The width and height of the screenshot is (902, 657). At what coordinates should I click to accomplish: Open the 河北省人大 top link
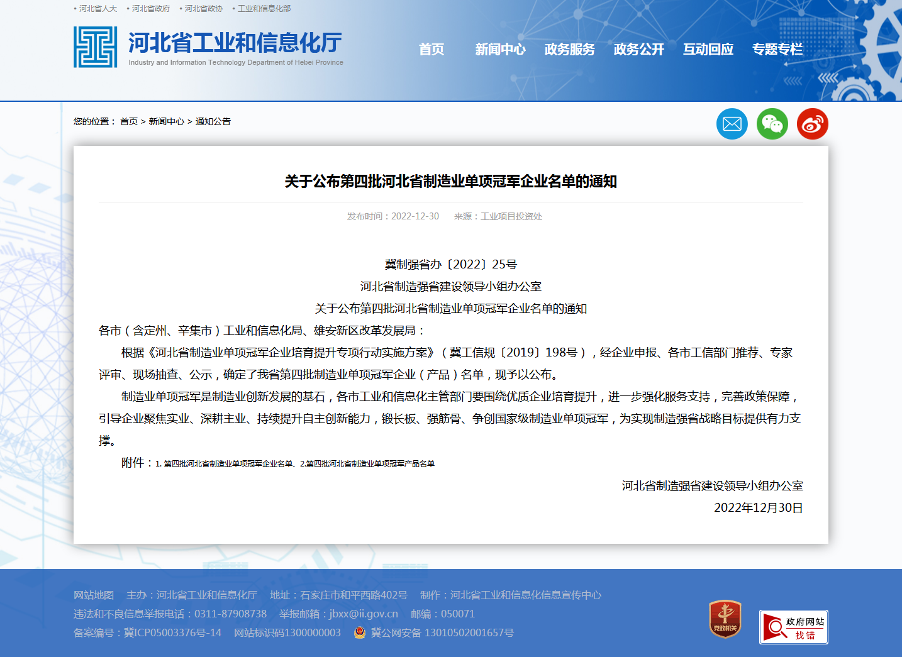tap(98, 9)
